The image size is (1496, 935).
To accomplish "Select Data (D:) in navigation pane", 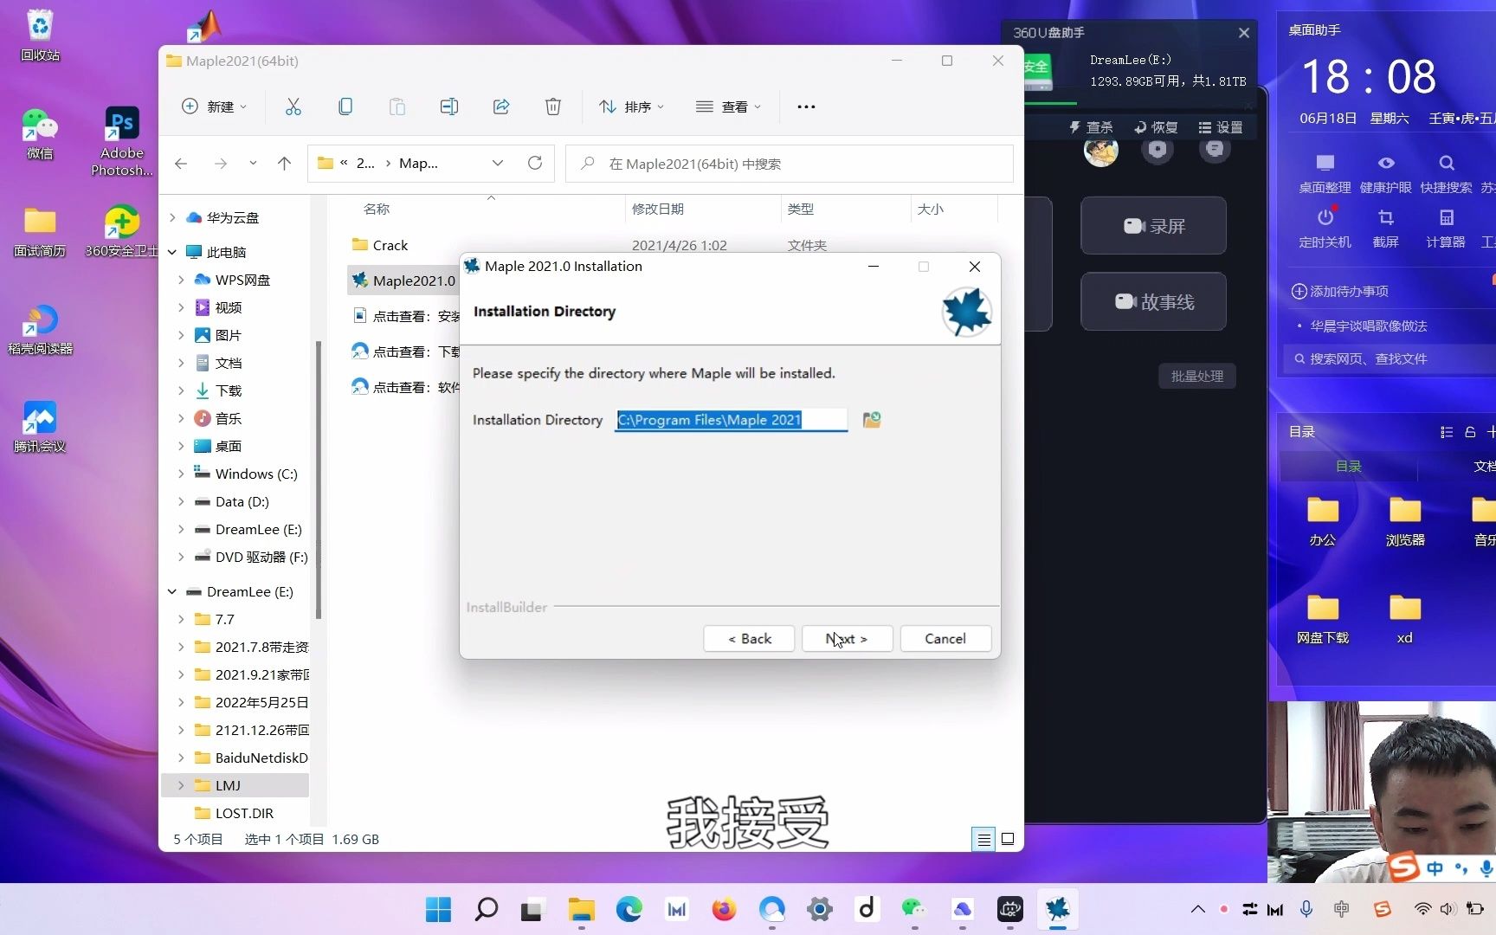I will tap(242, 501).
